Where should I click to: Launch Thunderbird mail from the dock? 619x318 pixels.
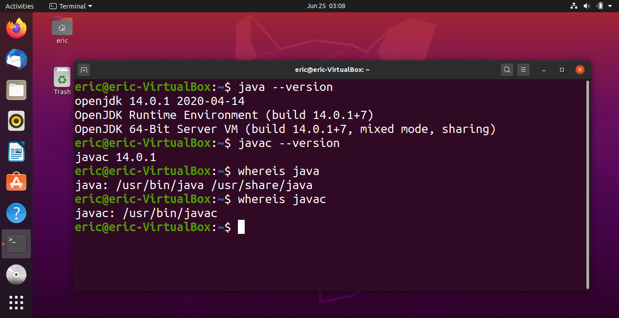pos(16,59)
